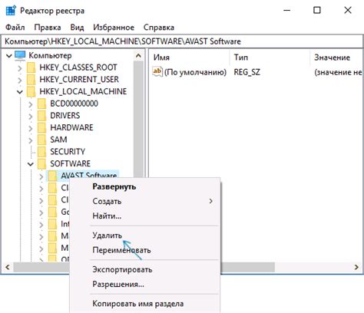Click the registry path address bar

pyautogui.click(x=182, y=41)
